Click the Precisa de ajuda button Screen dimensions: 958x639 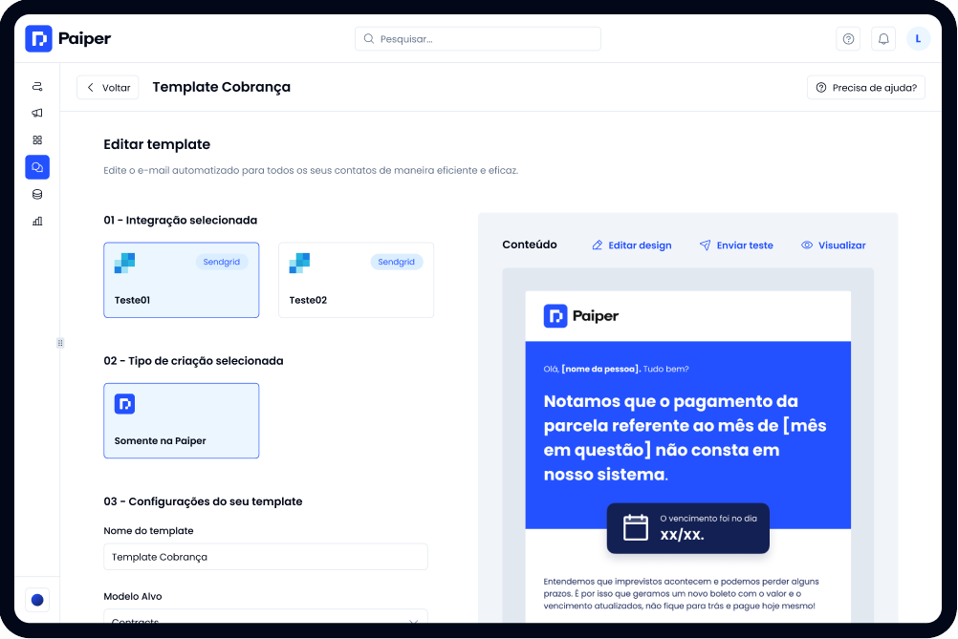pyautogui.click(x=866, y=87)
